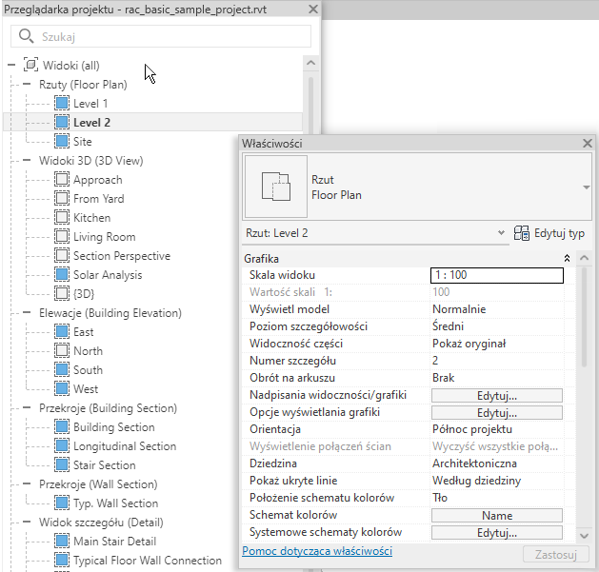The width and height of the screenshot is (599, 572).
Task: Click the Solar Analysis view icon
Action: click(x=62, y=274)
